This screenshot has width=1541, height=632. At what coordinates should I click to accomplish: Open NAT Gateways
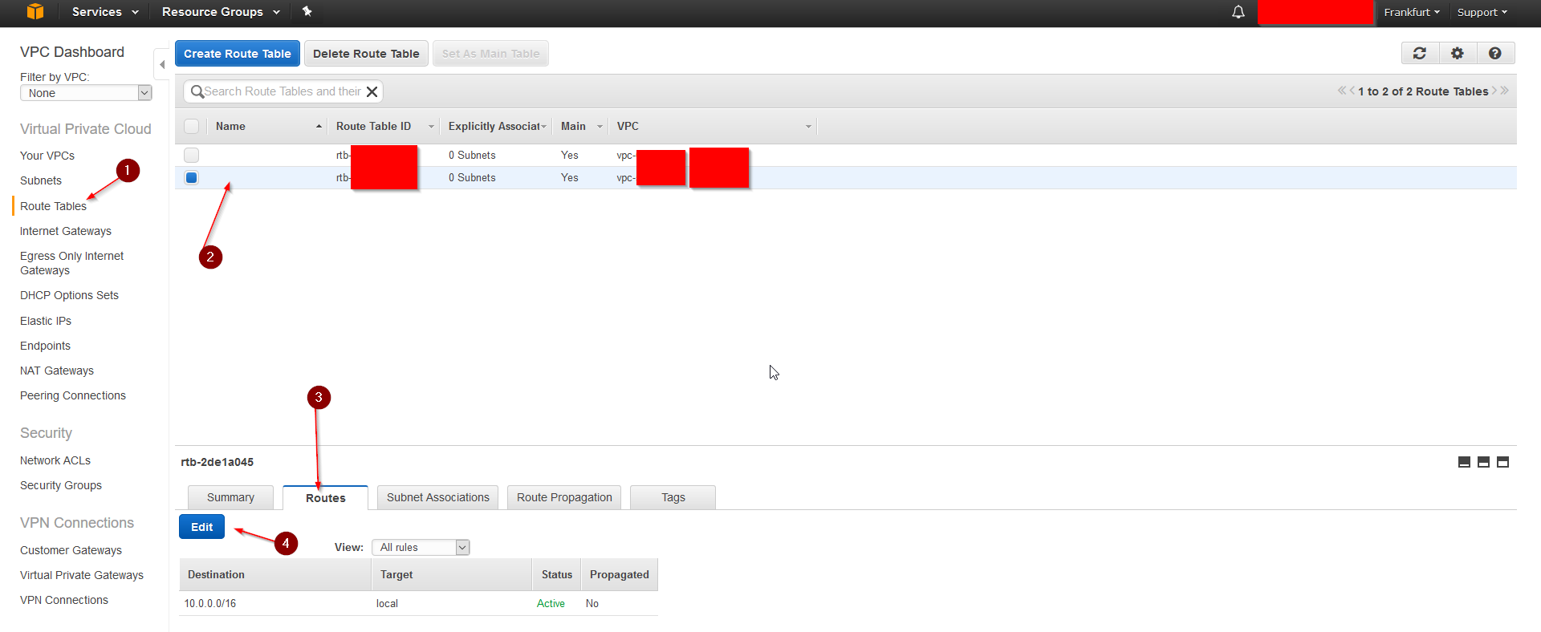click(57, 371)
